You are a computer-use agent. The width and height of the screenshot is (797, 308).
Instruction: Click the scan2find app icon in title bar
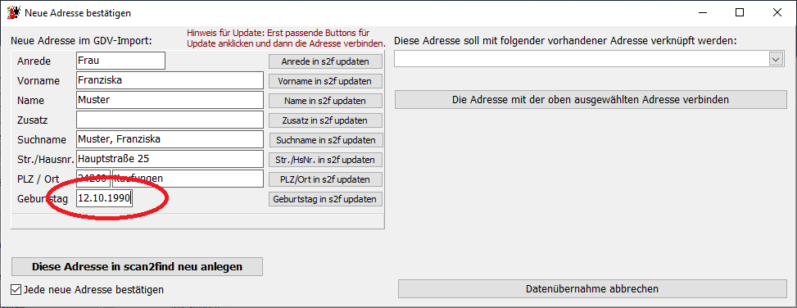(x=13, y=13)
